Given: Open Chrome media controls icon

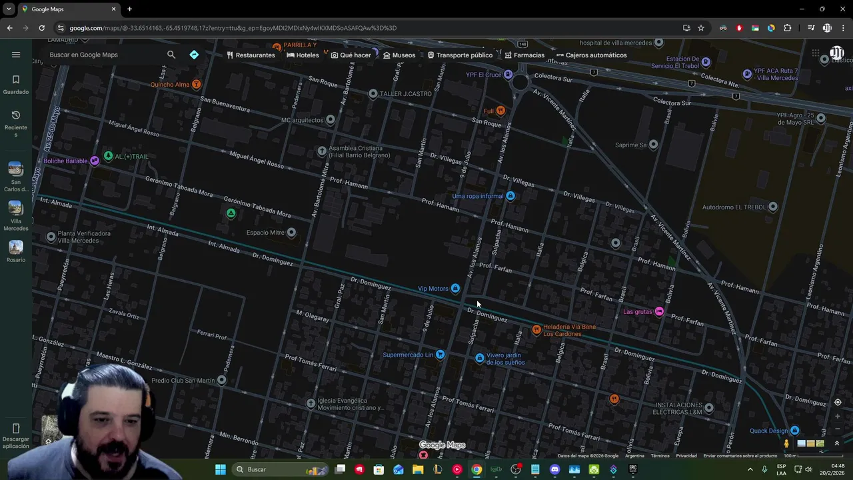Looking at the screenshot, I should (811, 28).
